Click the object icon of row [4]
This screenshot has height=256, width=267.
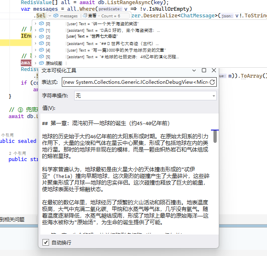(41, 50)
